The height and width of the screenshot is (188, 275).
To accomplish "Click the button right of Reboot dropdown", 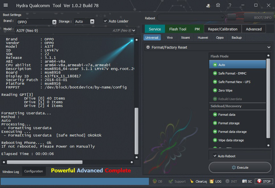I will [x=231, y=17].
